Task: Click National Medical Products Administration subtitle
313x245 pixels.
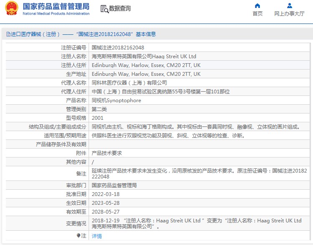Action: (x=56, y=13)
